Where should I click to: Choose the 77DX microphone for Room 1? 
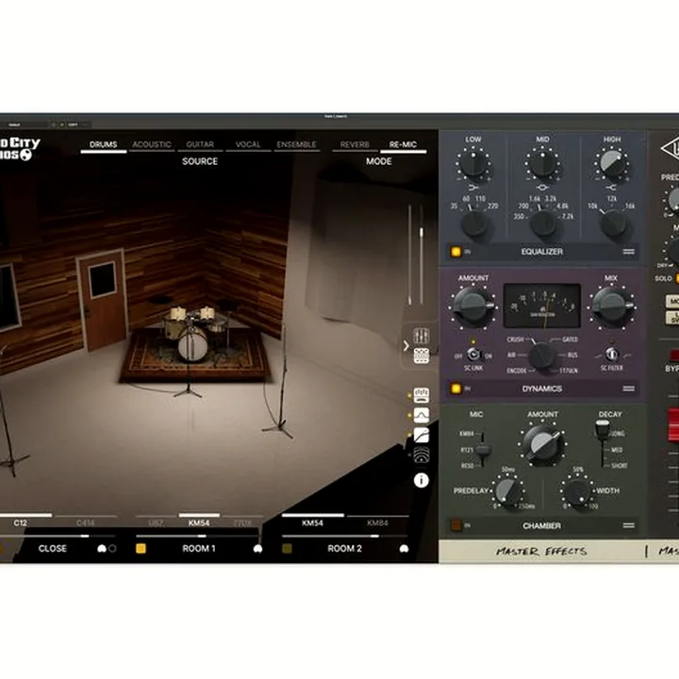pyautogui.click(x=242, y=523)
